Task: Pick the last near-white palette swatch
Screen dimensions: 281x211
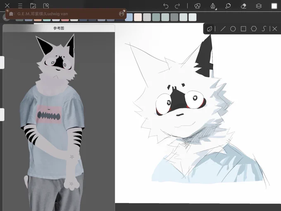Action: (193, 17)
